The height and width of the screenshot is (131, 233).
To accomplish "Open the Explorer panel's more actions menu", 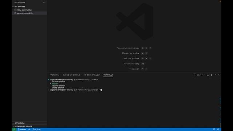I will coord(43,3).
